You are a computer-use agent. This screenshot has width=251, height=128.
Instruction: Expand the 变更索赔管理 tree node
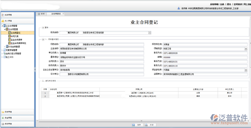coord(2,50)
